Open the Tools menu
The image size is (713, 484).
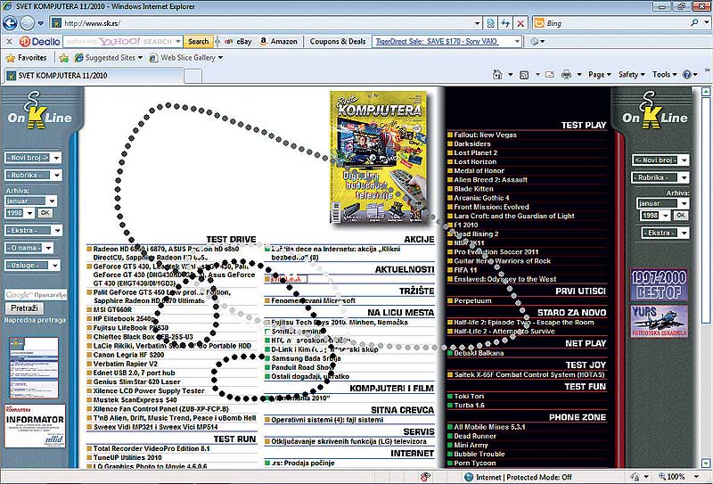click(x=664, y=75)
